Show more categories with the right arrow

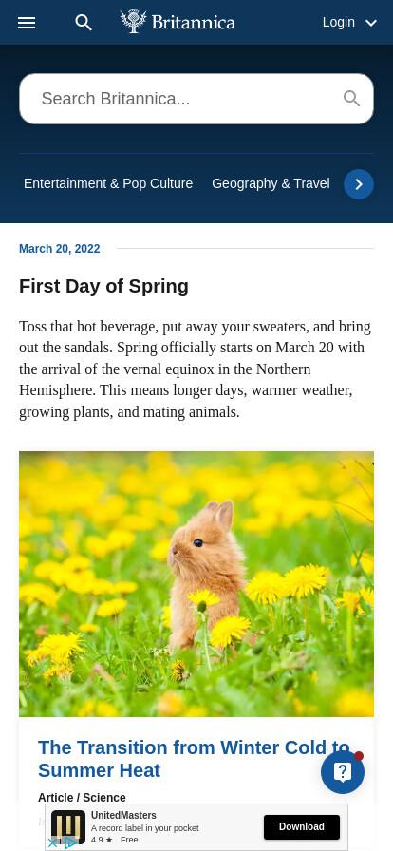359,184
